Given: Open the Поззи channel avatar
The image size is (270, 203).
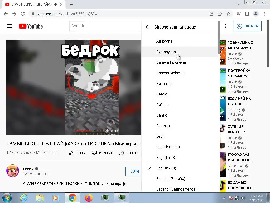Looking at the screenshot, I should click(x=13, y=171).
